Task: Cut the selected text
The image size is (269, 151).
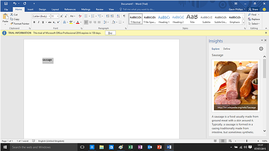Action: point(14,15)
